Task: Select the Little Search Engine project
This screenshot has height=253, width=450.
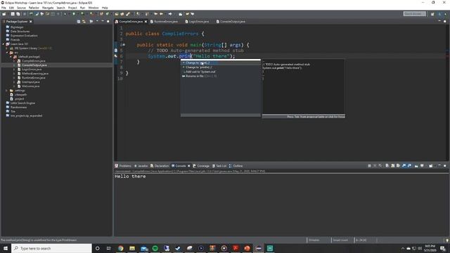Action: 22,103
